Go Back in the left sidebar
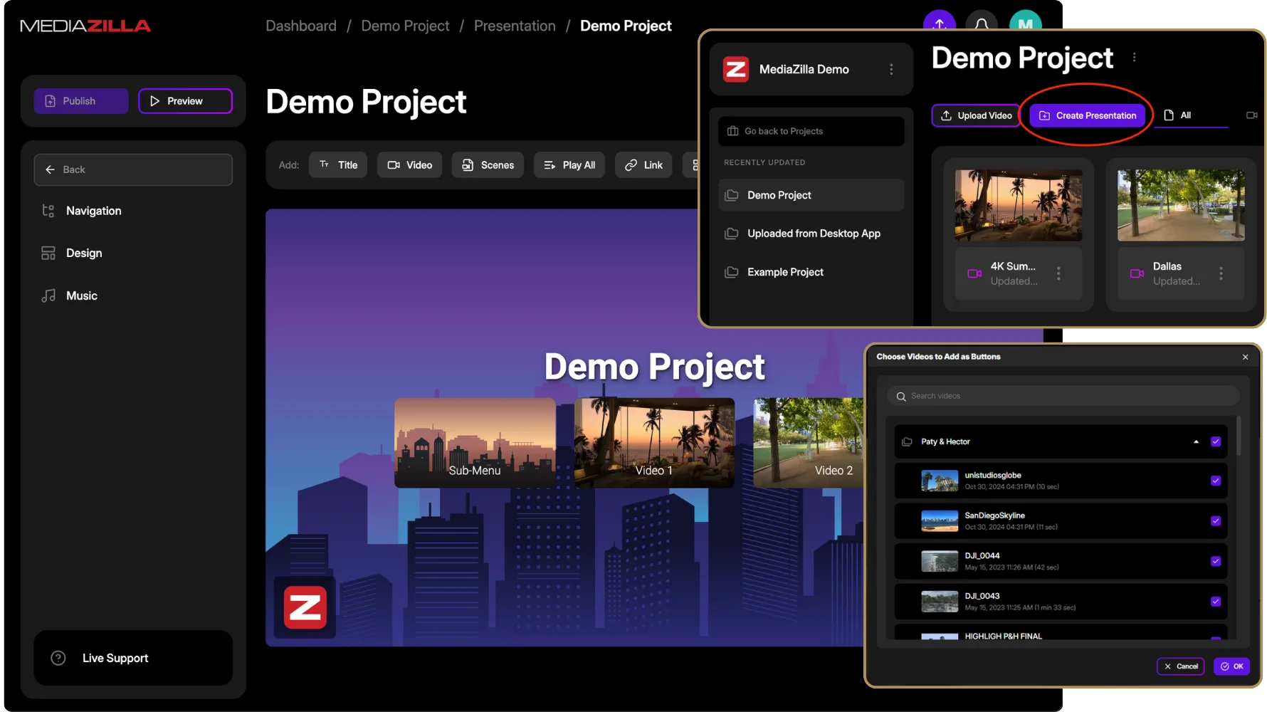This screenshot has height=712, width=1267. click(133, 169)
